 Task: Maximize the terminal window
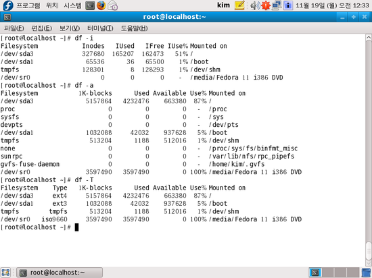[x=353, y=18]
